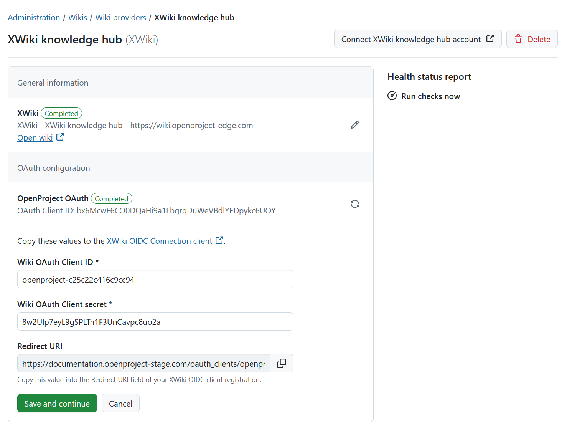Click the Wiki OAuth Client ID label
The width and height of the screenshot is (562, 430).
[x=58, y=262]
